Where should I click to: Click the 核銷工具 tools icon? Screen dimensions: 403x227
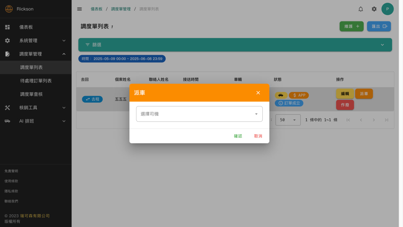(8, 108)
